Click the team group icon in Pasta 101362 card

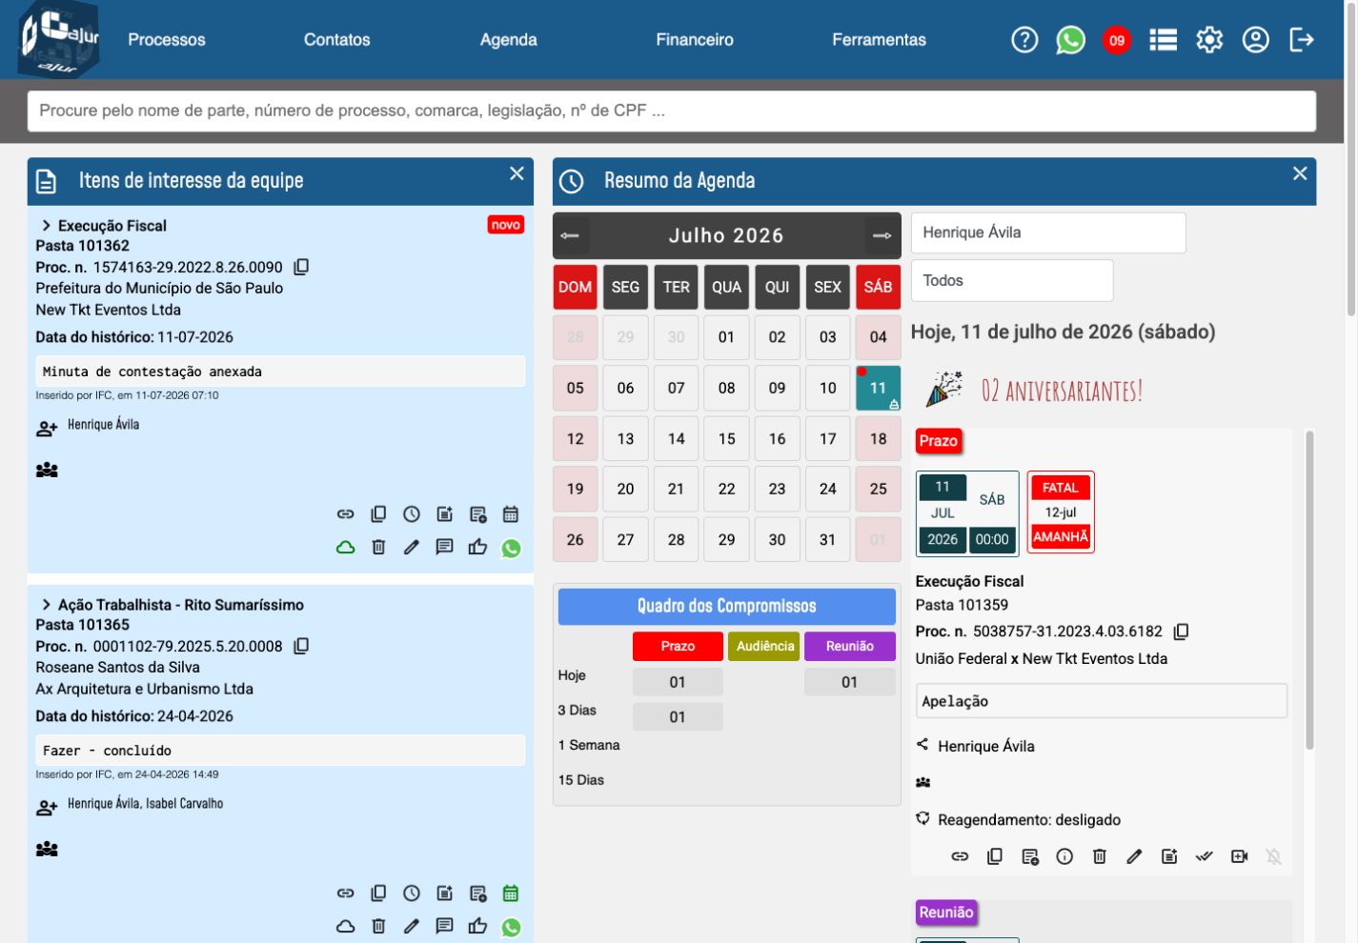47,470
